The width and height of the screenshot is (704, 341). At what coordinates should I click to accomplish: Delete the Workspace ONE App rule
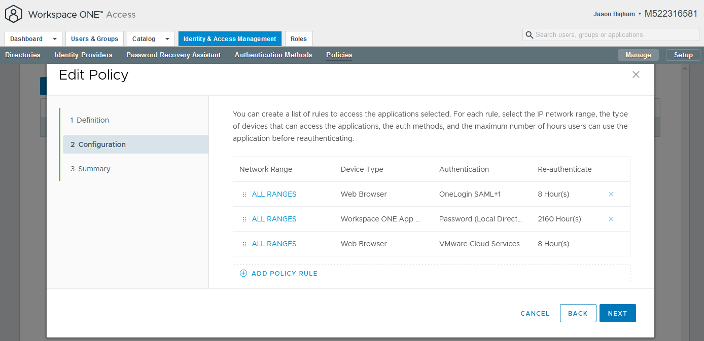(x=611, y=218)
